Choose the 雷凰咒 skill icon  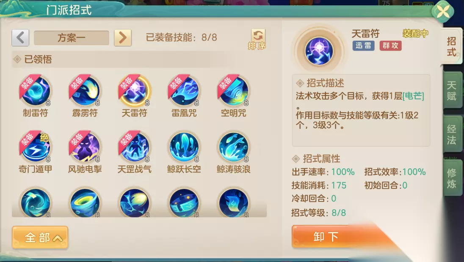point(184,91)
